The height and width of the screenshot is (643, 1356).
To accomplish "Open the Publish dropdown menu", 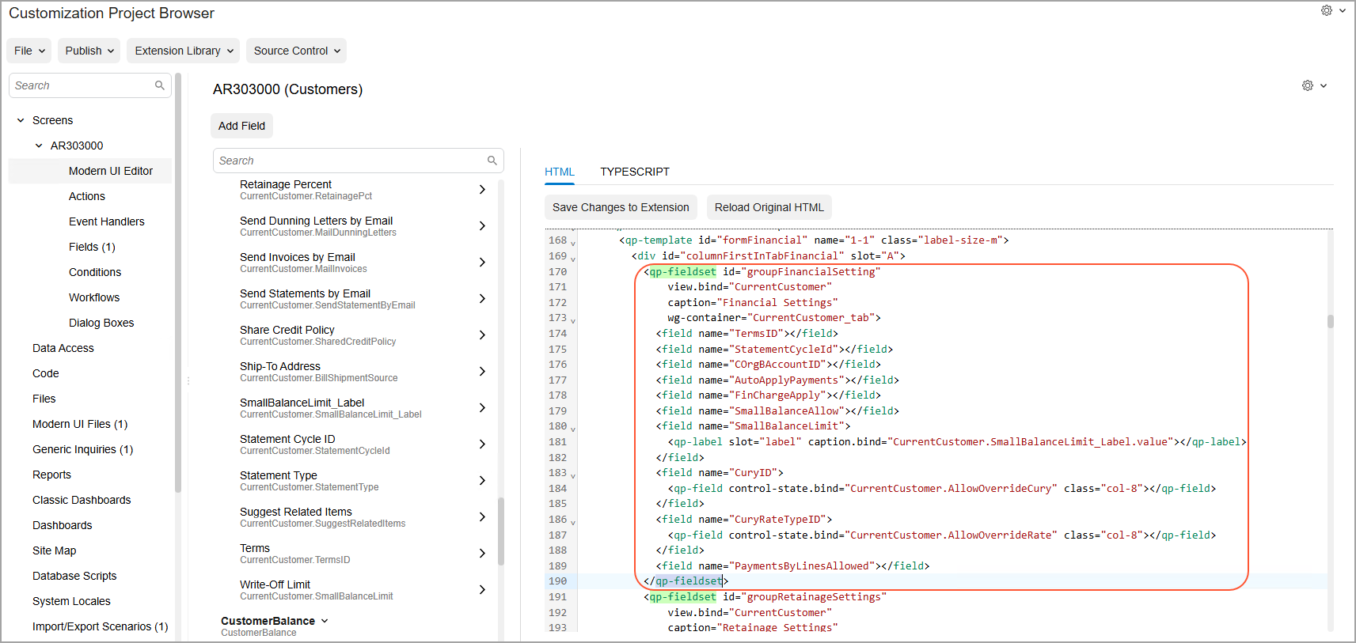I will (x=89, y=51).
